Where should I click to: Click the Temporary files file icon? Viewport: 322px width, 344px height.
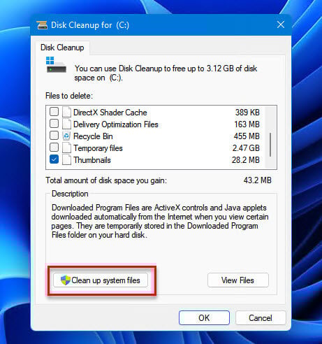tap(66, 148)
